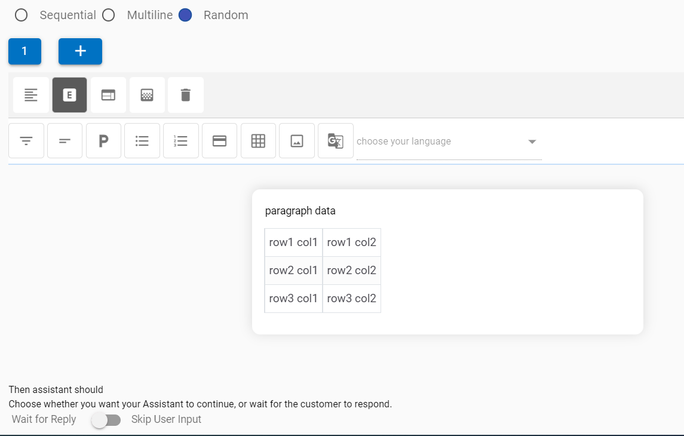This screenshot has height=436, width=684.
Task: Click the paragraph P icon
Action: (x=103, y=141)
